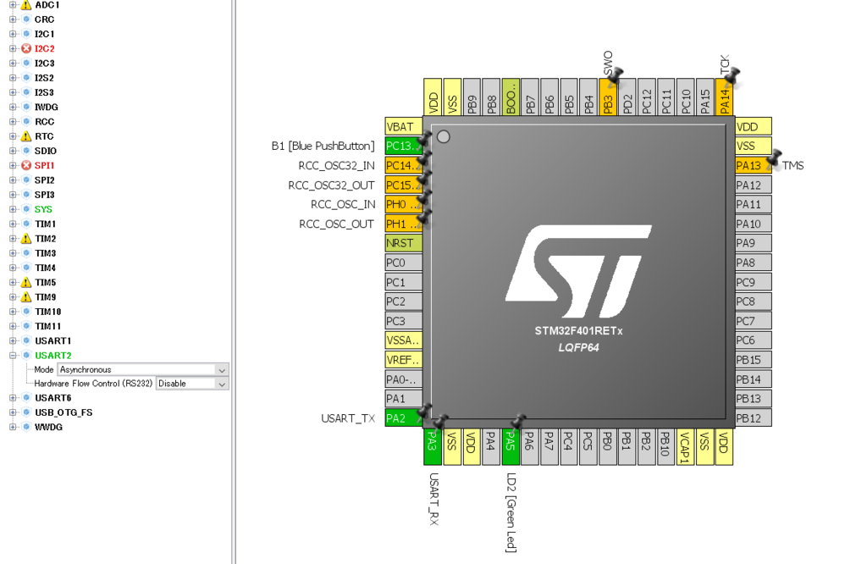Select pin PH1 RCC_OSC_OUT
Viewport: 867px width, 564px height.
(x=404, y=224)
